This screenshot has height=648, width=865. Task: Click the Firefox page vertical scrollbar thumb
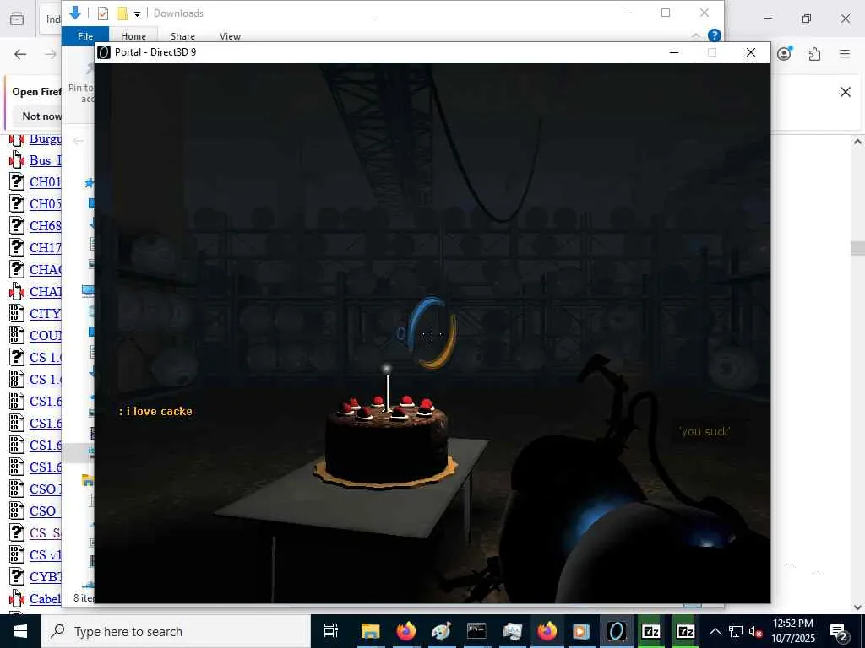pyautogui.click(x=857, y=249)
